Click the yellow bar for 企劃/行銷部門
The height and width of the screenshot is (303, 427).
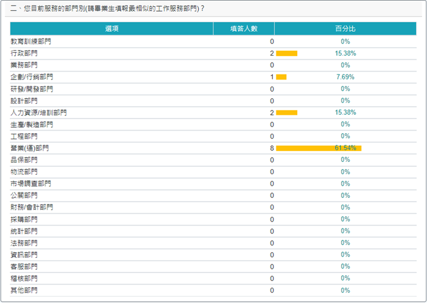(281, 77)
